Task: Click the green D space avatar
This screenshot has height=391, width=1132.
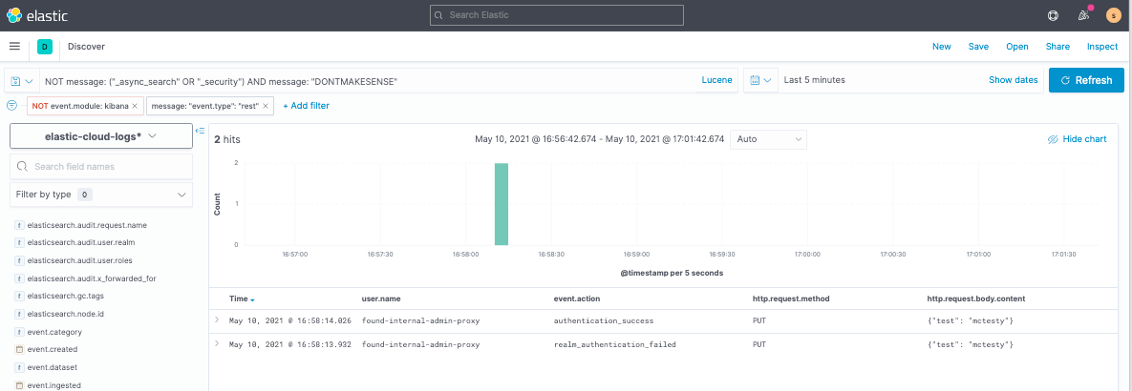Action: click(x=45, y=47)
